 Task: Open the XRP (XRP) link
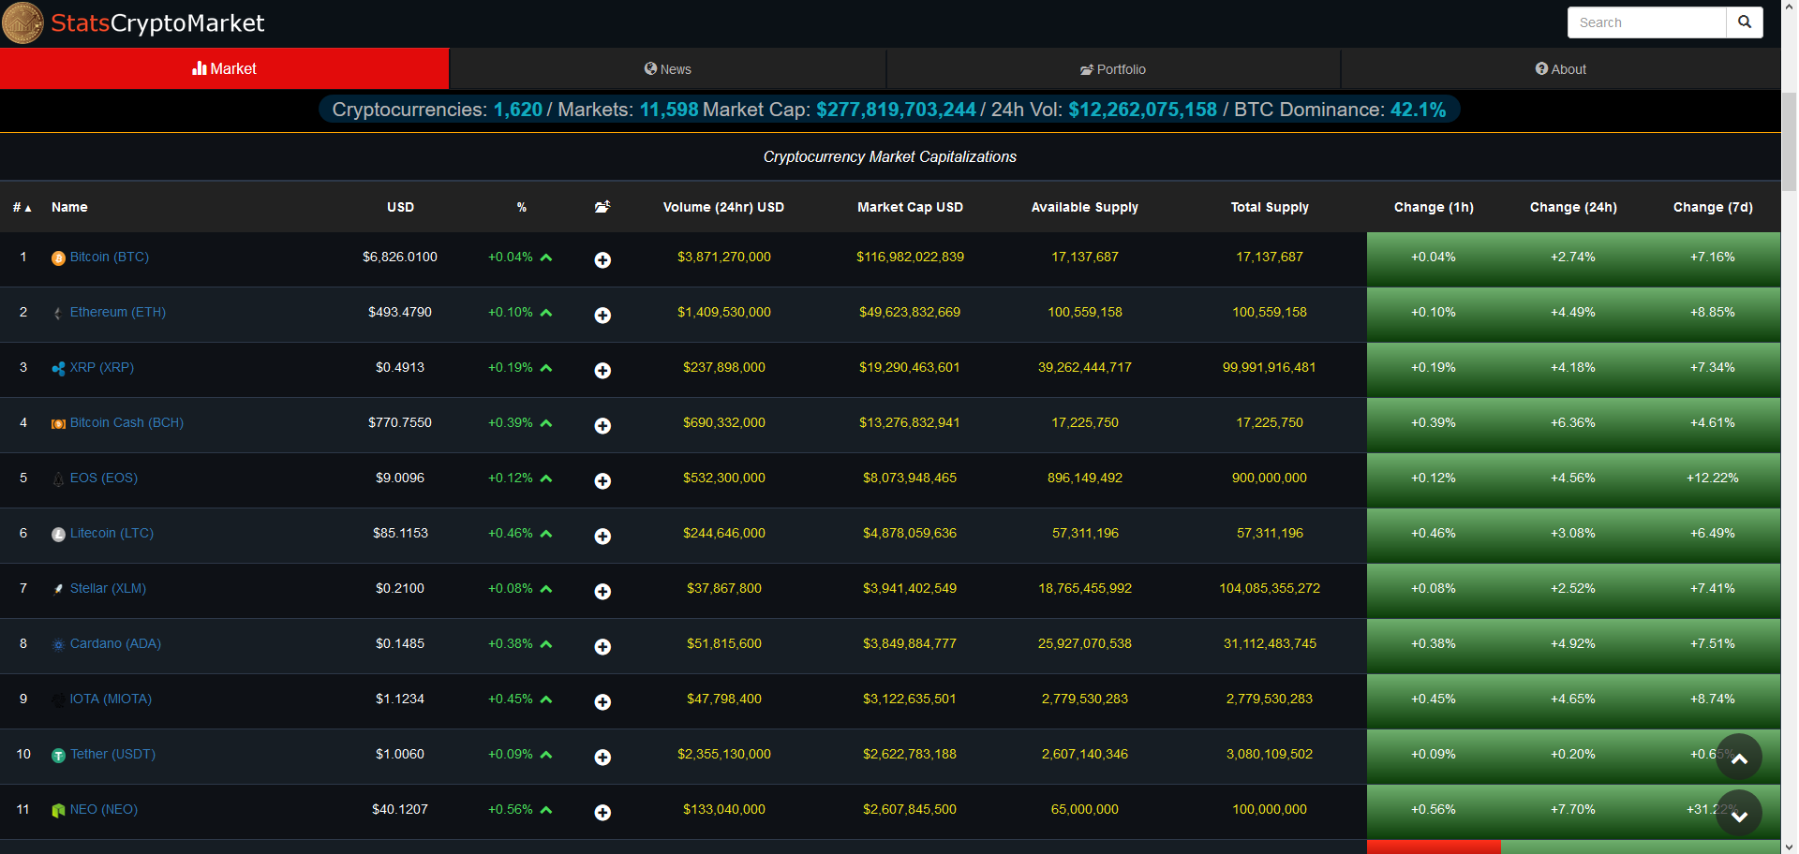pos(102,367)
